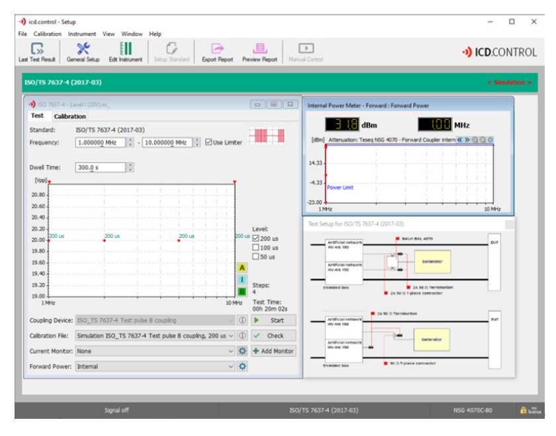This screenshot has width=556, height=436.
Task: Enable the 100 us level checkbox
Action: click(x=256, y=247)
